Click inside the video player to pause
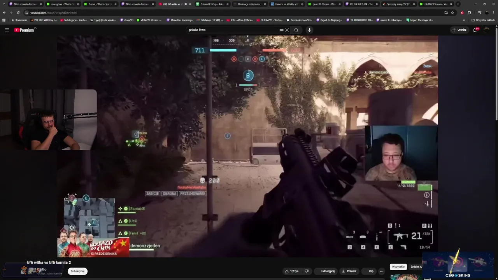498x280 pixels. [247, 146]
